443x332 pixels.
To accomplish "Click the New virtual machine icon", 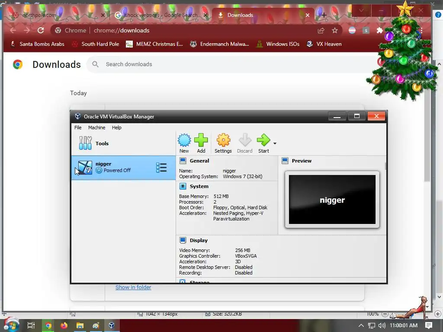I will click(184, 143).
